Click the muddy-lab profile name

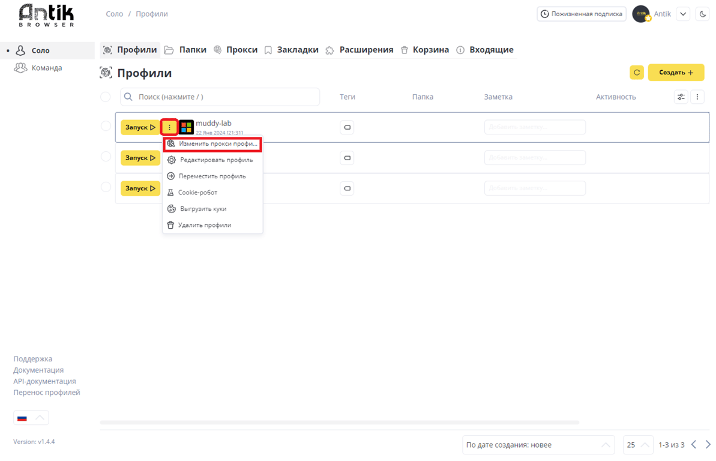tap(213, 124)
